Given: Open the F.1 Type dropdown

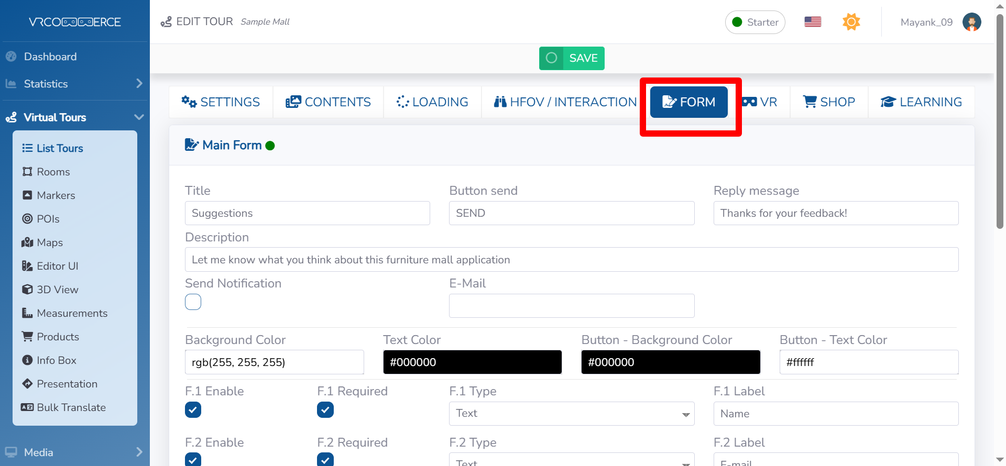Looking at the screenshot, I should (x=571, y=414).
